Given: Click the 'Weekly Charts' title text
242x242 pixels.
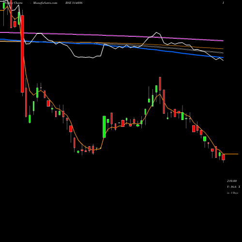Looking at the screenshot, I should tap(14, 3).
